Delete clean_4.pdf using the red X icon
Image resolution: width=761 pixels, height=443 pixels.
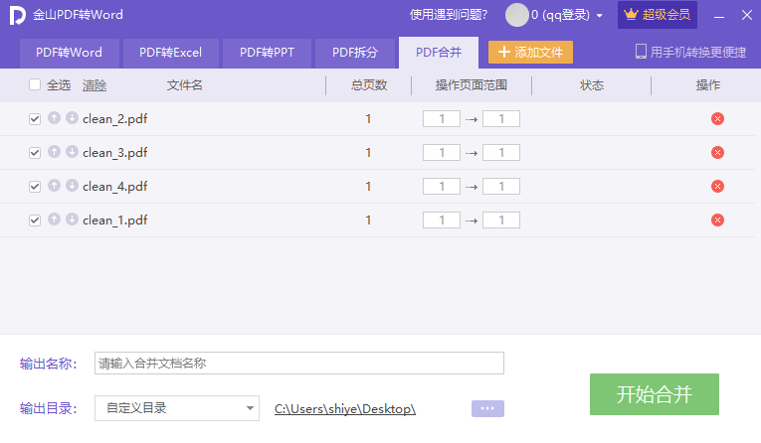[717, 187]
